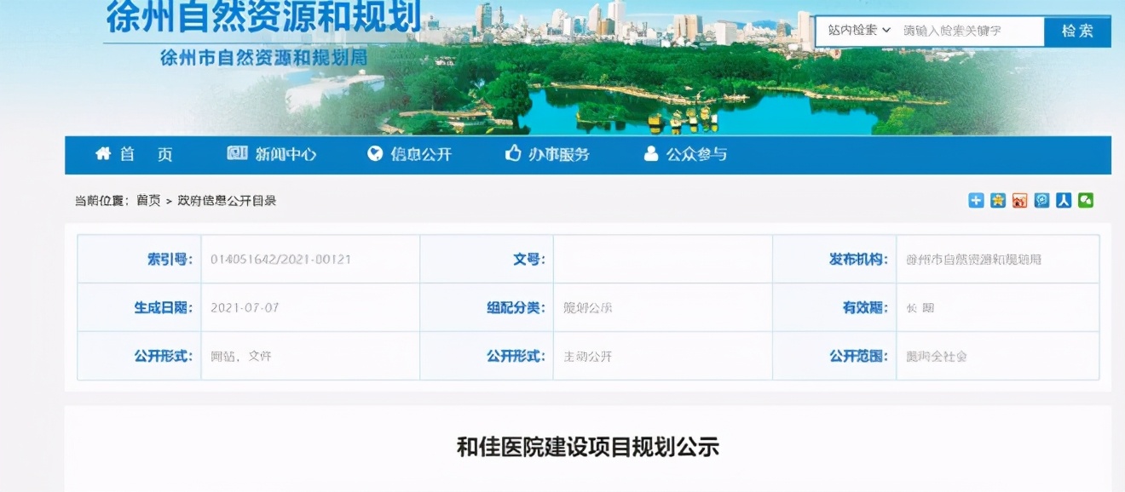Share via the green WeChat icon
1125x492 pixels.
coord(1085,198)
